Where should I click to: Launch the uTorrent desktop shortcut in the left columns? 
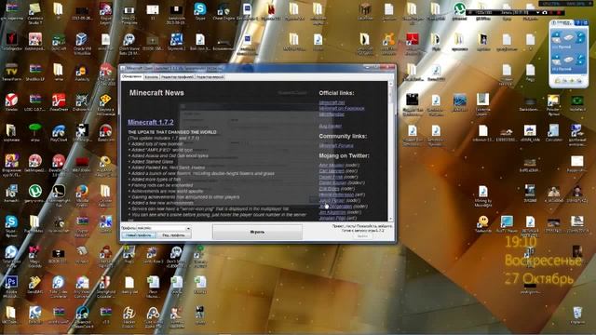[x=34, y=193]
